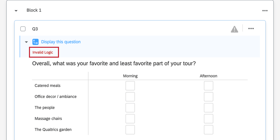Check Office decor / ambiance Morning box
This screenshot has height=140, width=280.
(130, 97)
